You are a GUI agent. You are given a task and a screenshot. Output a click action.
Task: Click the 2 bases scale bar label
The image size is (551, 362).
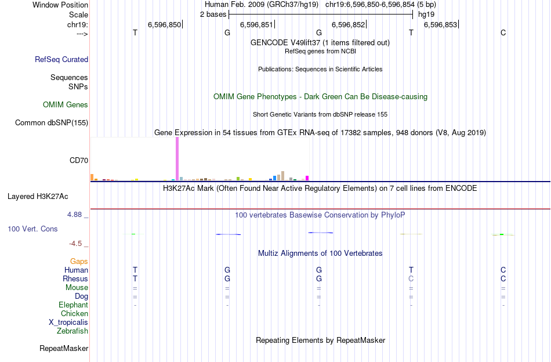213,15
